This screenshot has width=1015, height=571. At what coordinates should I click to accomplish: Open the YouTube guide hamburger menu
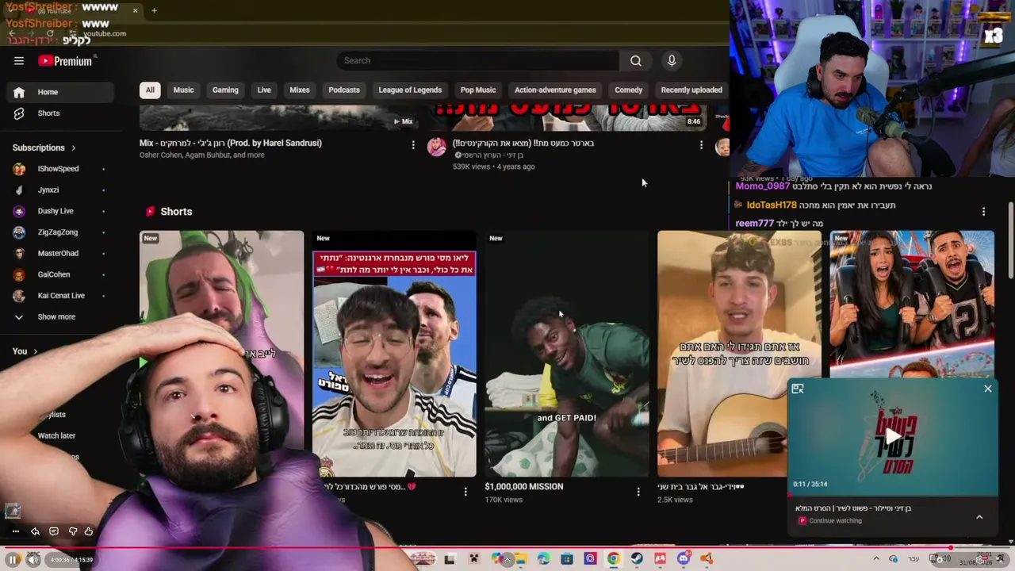click(x=19, y=61)
